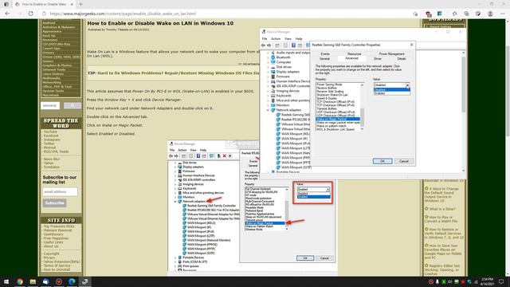
Task: Open the notification center in the system tray
Action: (501, 281)
